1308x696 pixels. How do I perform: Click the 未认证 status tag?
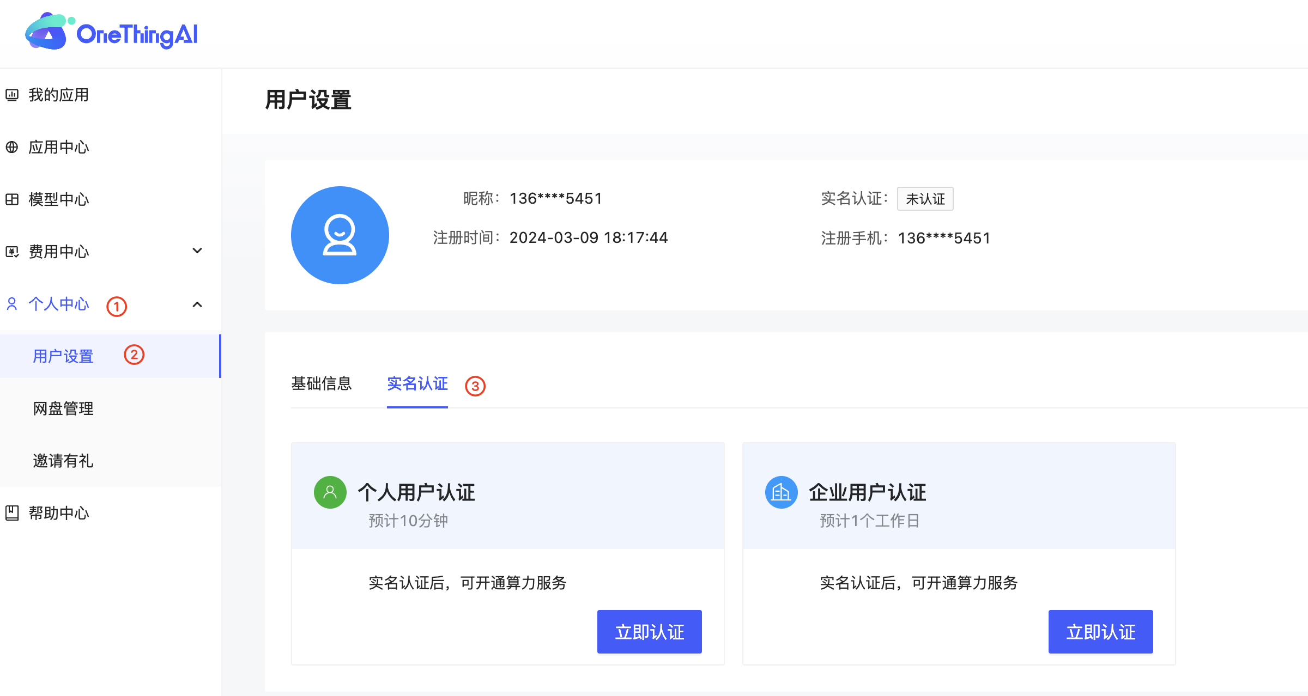[x=925, y=199]
